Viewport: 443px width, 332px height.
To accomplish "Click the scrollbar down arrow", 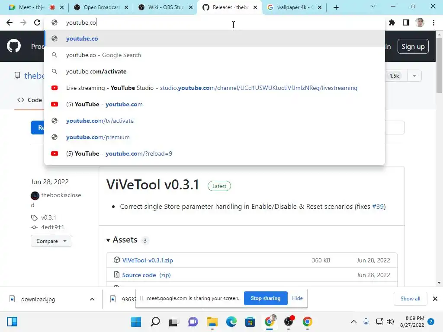I will (439, 283).
